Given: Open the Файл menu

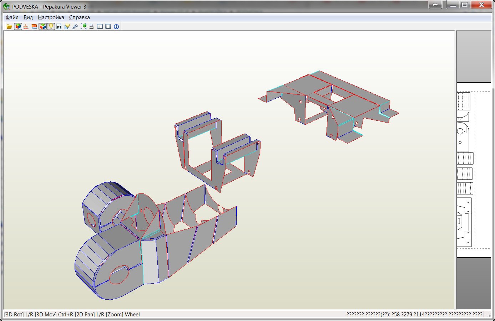Looking at the screenshot, I should pyautogui.click(x=12, y=17).
